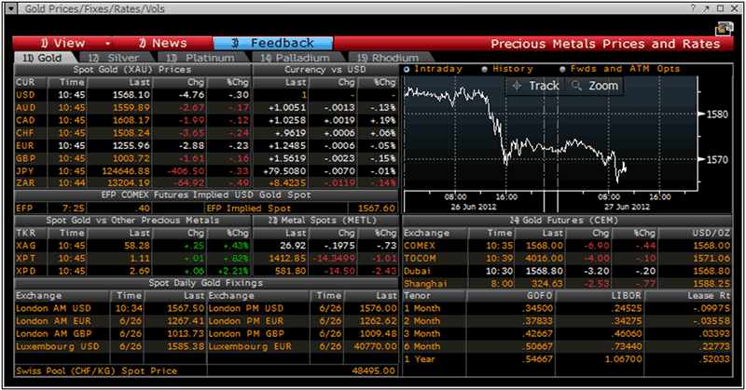Click the EUR currency row label
The height and width of the screenshot is (390, 746).
pos(25,146)
